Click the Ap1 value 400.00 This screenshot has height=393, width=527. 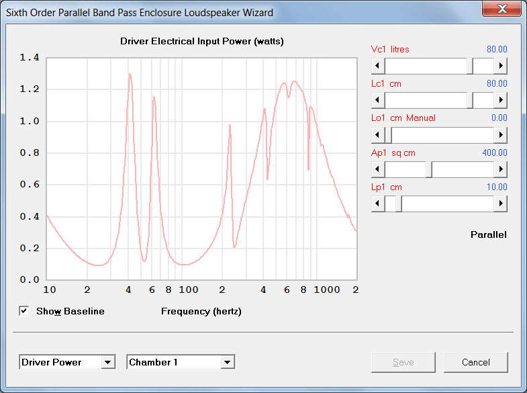point(494,152)
